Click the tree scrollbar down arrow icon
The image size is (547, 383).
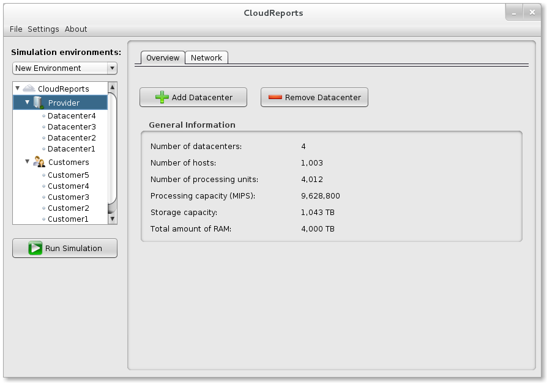pyautogui.click(x=112, y=218)
